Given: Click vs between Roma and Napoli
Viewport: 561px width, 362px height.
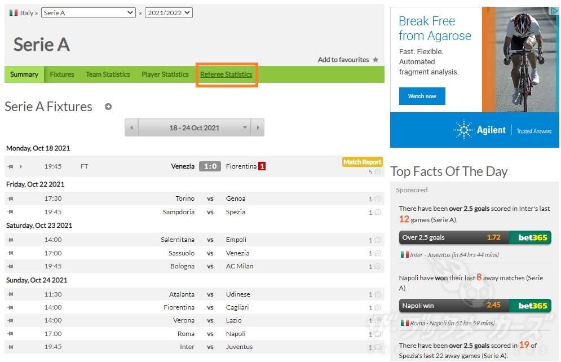Looking at the screenshot, I should (210, 334).
